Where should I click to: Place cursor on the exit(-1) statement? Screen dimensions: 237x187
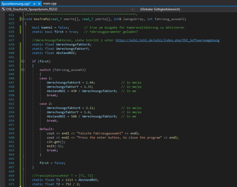click(55, 146)
